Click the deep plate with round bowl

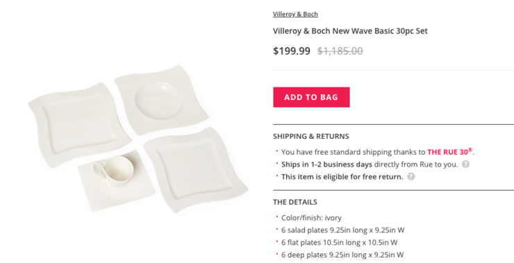point(163,99)
